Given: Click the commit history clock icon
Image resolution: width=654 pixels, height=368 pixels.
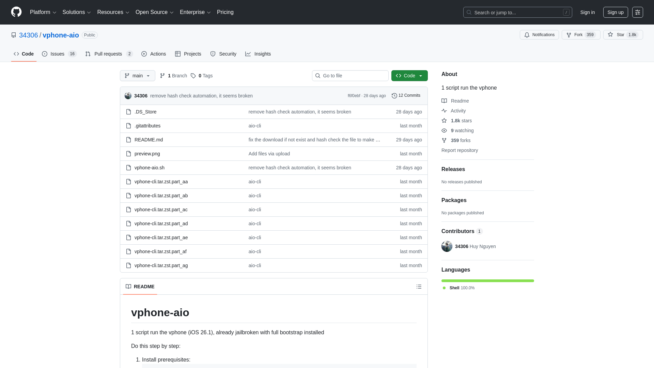Looking at the screenshot, I should coord(394,96).
